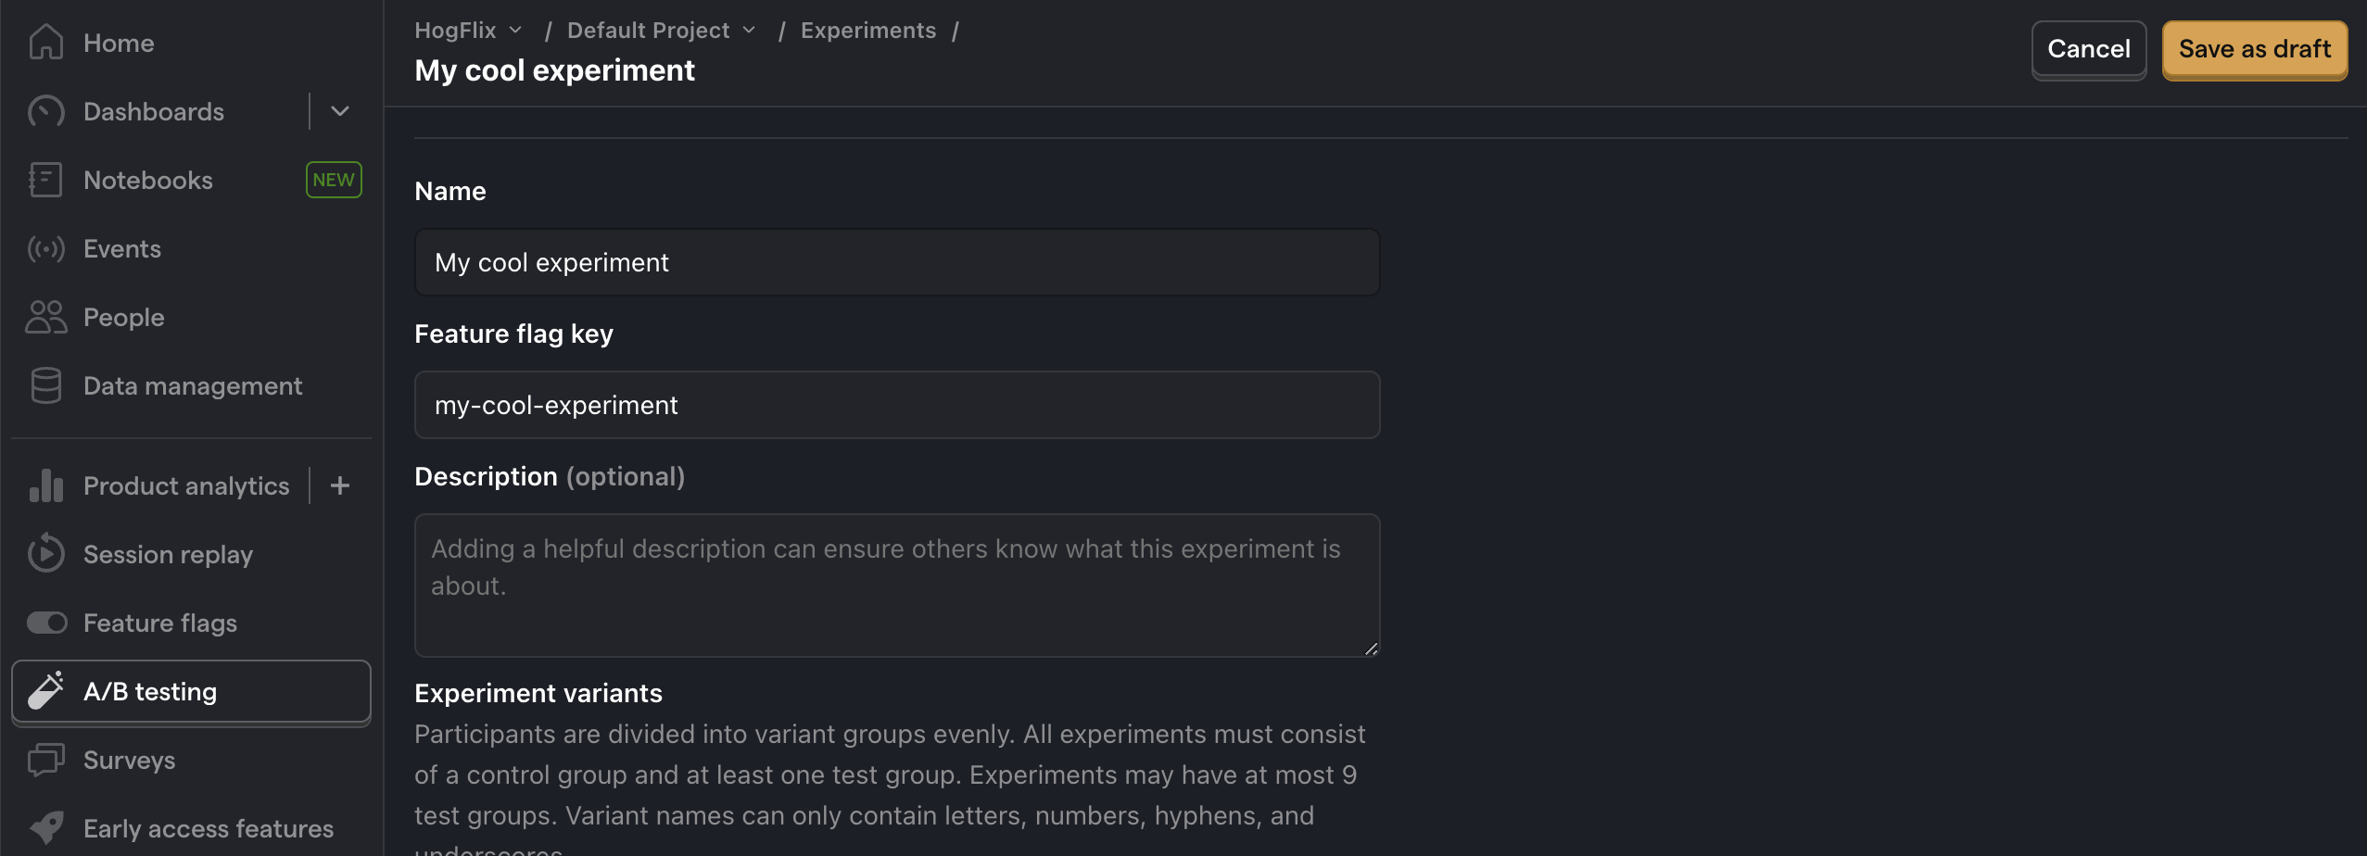Screen dimensions: 2367x856
Task: Focus the Feature flag key field
Action: [897, 405]
